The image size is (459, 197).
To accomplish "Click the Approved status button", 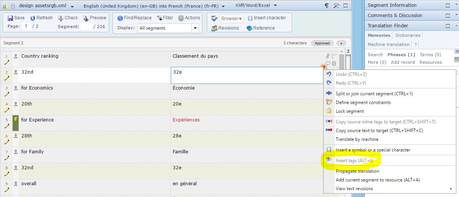I will [322, 43].
